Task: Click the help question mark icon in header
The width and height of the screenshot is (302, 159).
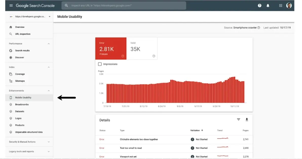Action: click(x=259, y=6)
